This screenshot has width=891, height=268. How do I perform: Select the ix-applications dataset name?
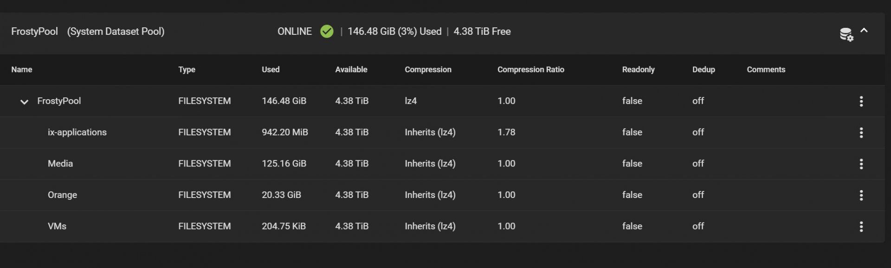[77, 132]
